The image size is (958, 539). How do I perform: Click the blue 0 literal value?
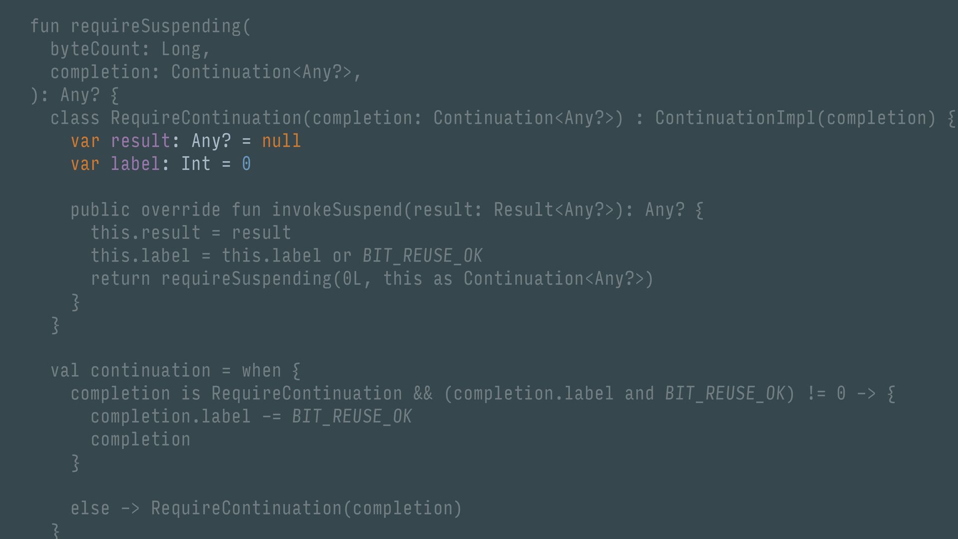coord(246,164)
